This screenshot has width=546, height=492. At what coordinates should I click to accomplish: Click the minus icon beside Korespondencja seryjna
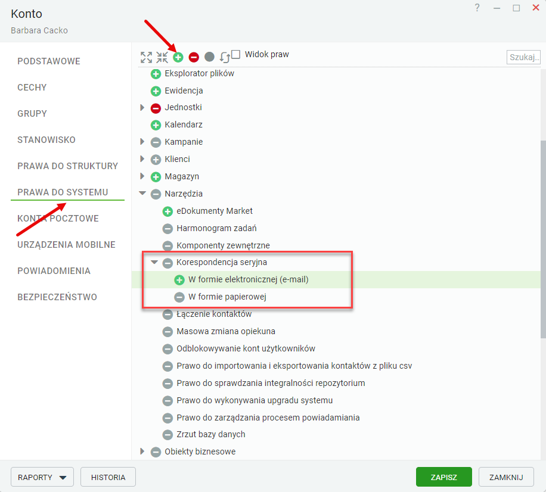click(x=167, y=263)
